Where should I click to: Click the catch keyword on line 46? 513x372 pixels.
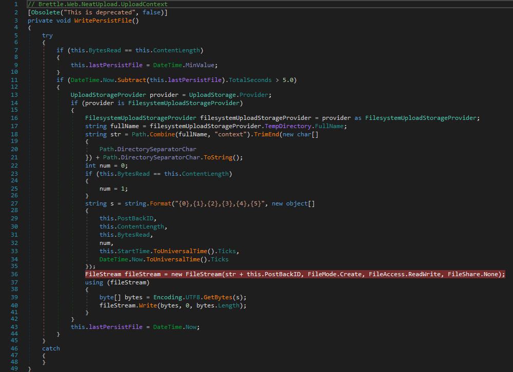point(51,348)
